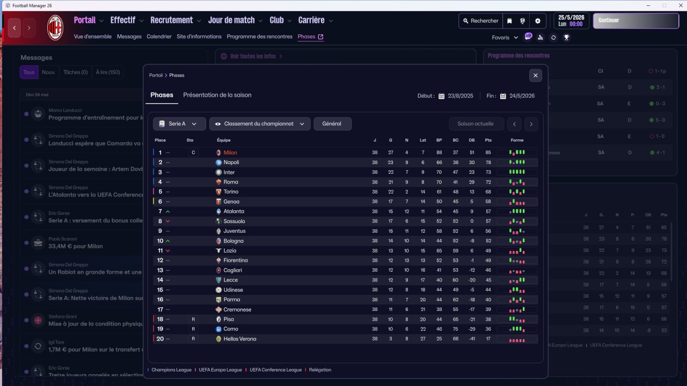Viewport: 687px width, 386px height.
Task: Open the settings gear icon
Action: [x=538, y=21]
